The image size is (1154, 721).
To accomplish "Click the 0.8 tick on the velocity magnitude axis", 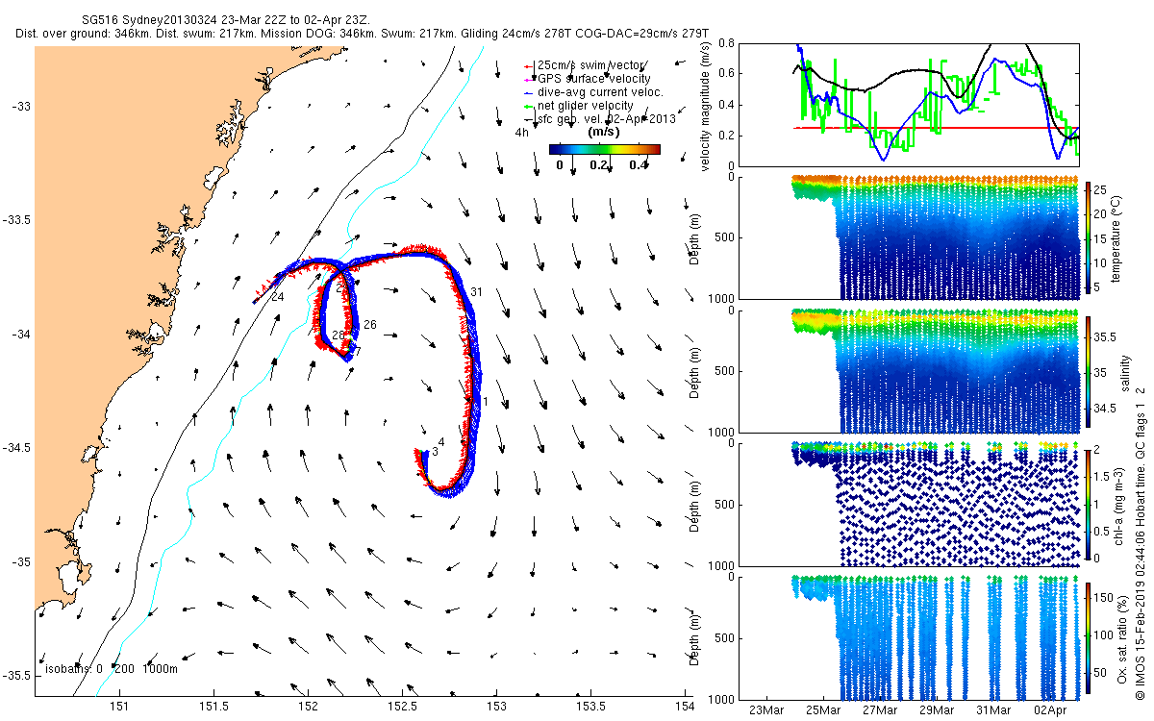I will pyautogui.click(x=727, y=44).
